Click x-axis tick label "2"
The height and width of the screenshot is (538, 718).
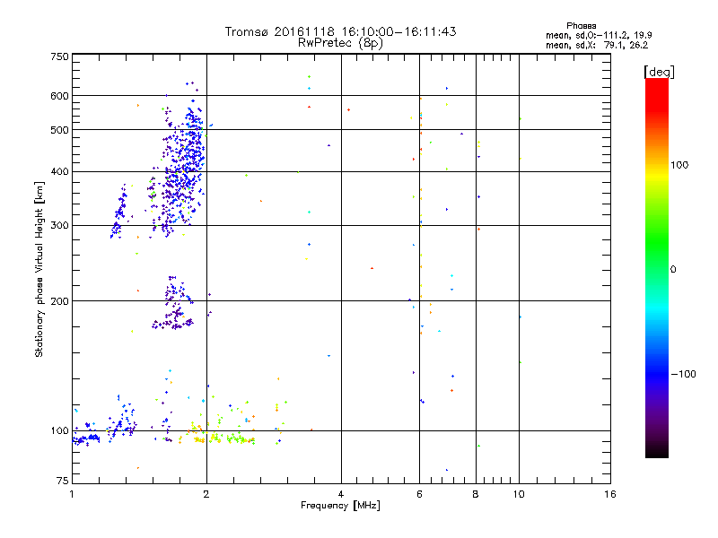pos(206,494)
